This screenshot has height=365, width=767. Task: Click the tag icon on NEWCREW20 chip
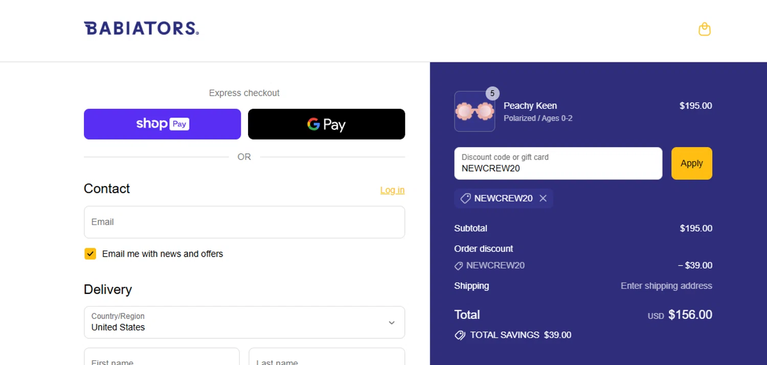tap(465, 198)
